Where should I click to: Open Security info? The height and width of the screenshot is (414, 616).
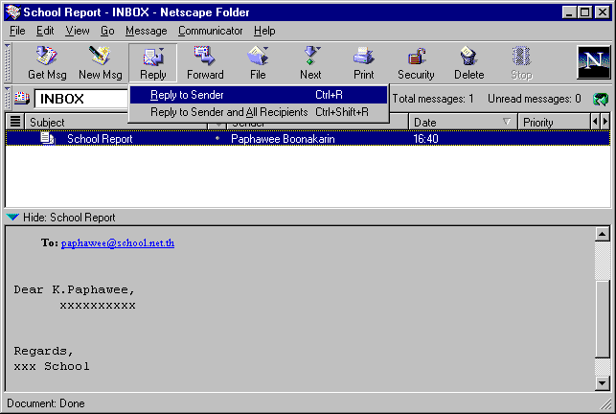(416, 63)
